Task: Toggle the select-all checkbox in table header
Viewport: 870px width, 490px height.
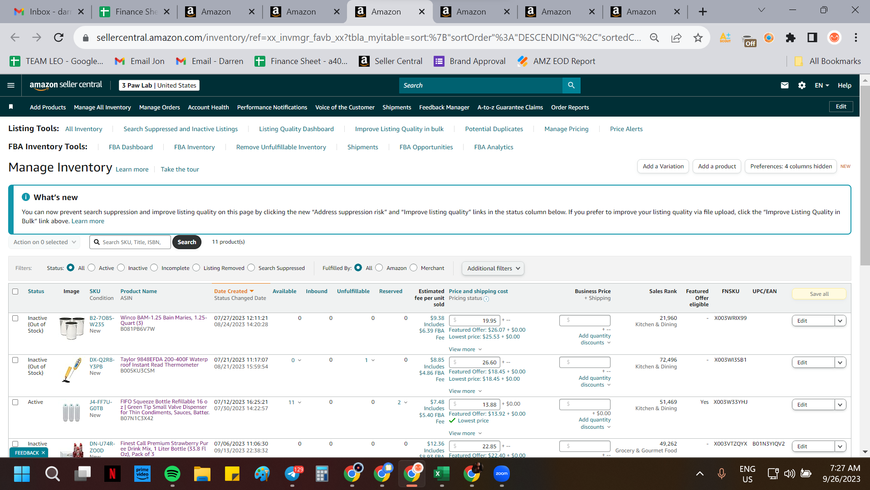Action: click(x=15, y=291)
